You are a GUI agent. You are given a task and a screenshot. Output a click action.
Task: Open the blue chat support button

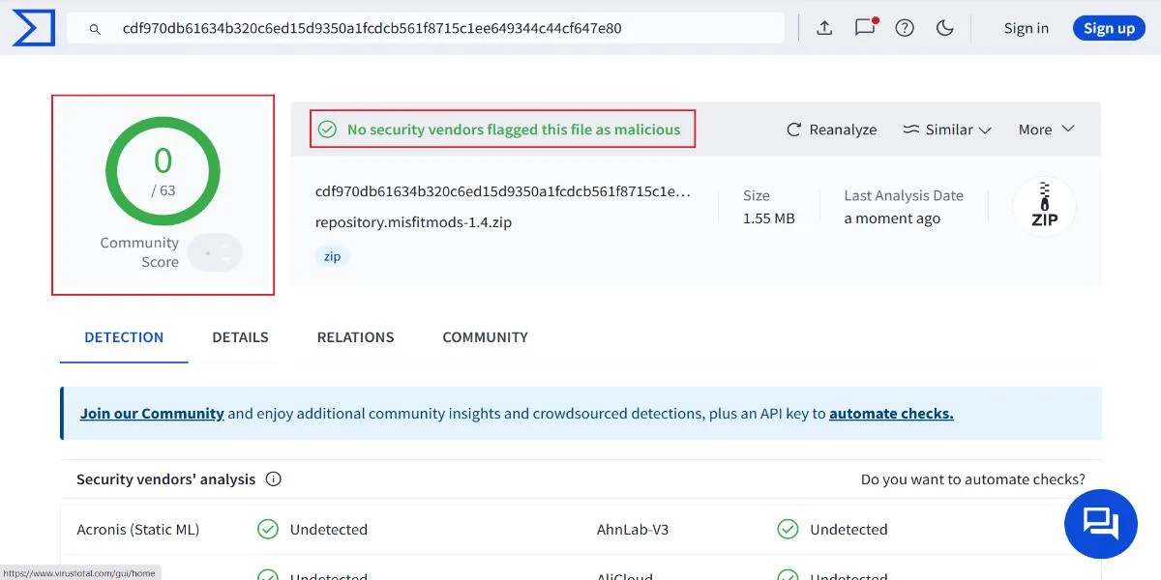click(x=1100, y=524)
